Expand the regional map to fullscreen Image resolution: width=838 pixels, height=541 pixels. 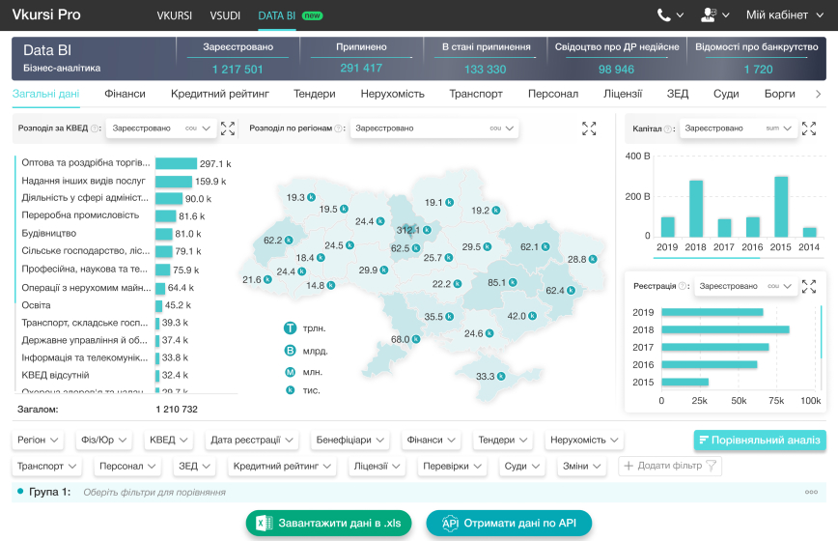click(589, 128)
